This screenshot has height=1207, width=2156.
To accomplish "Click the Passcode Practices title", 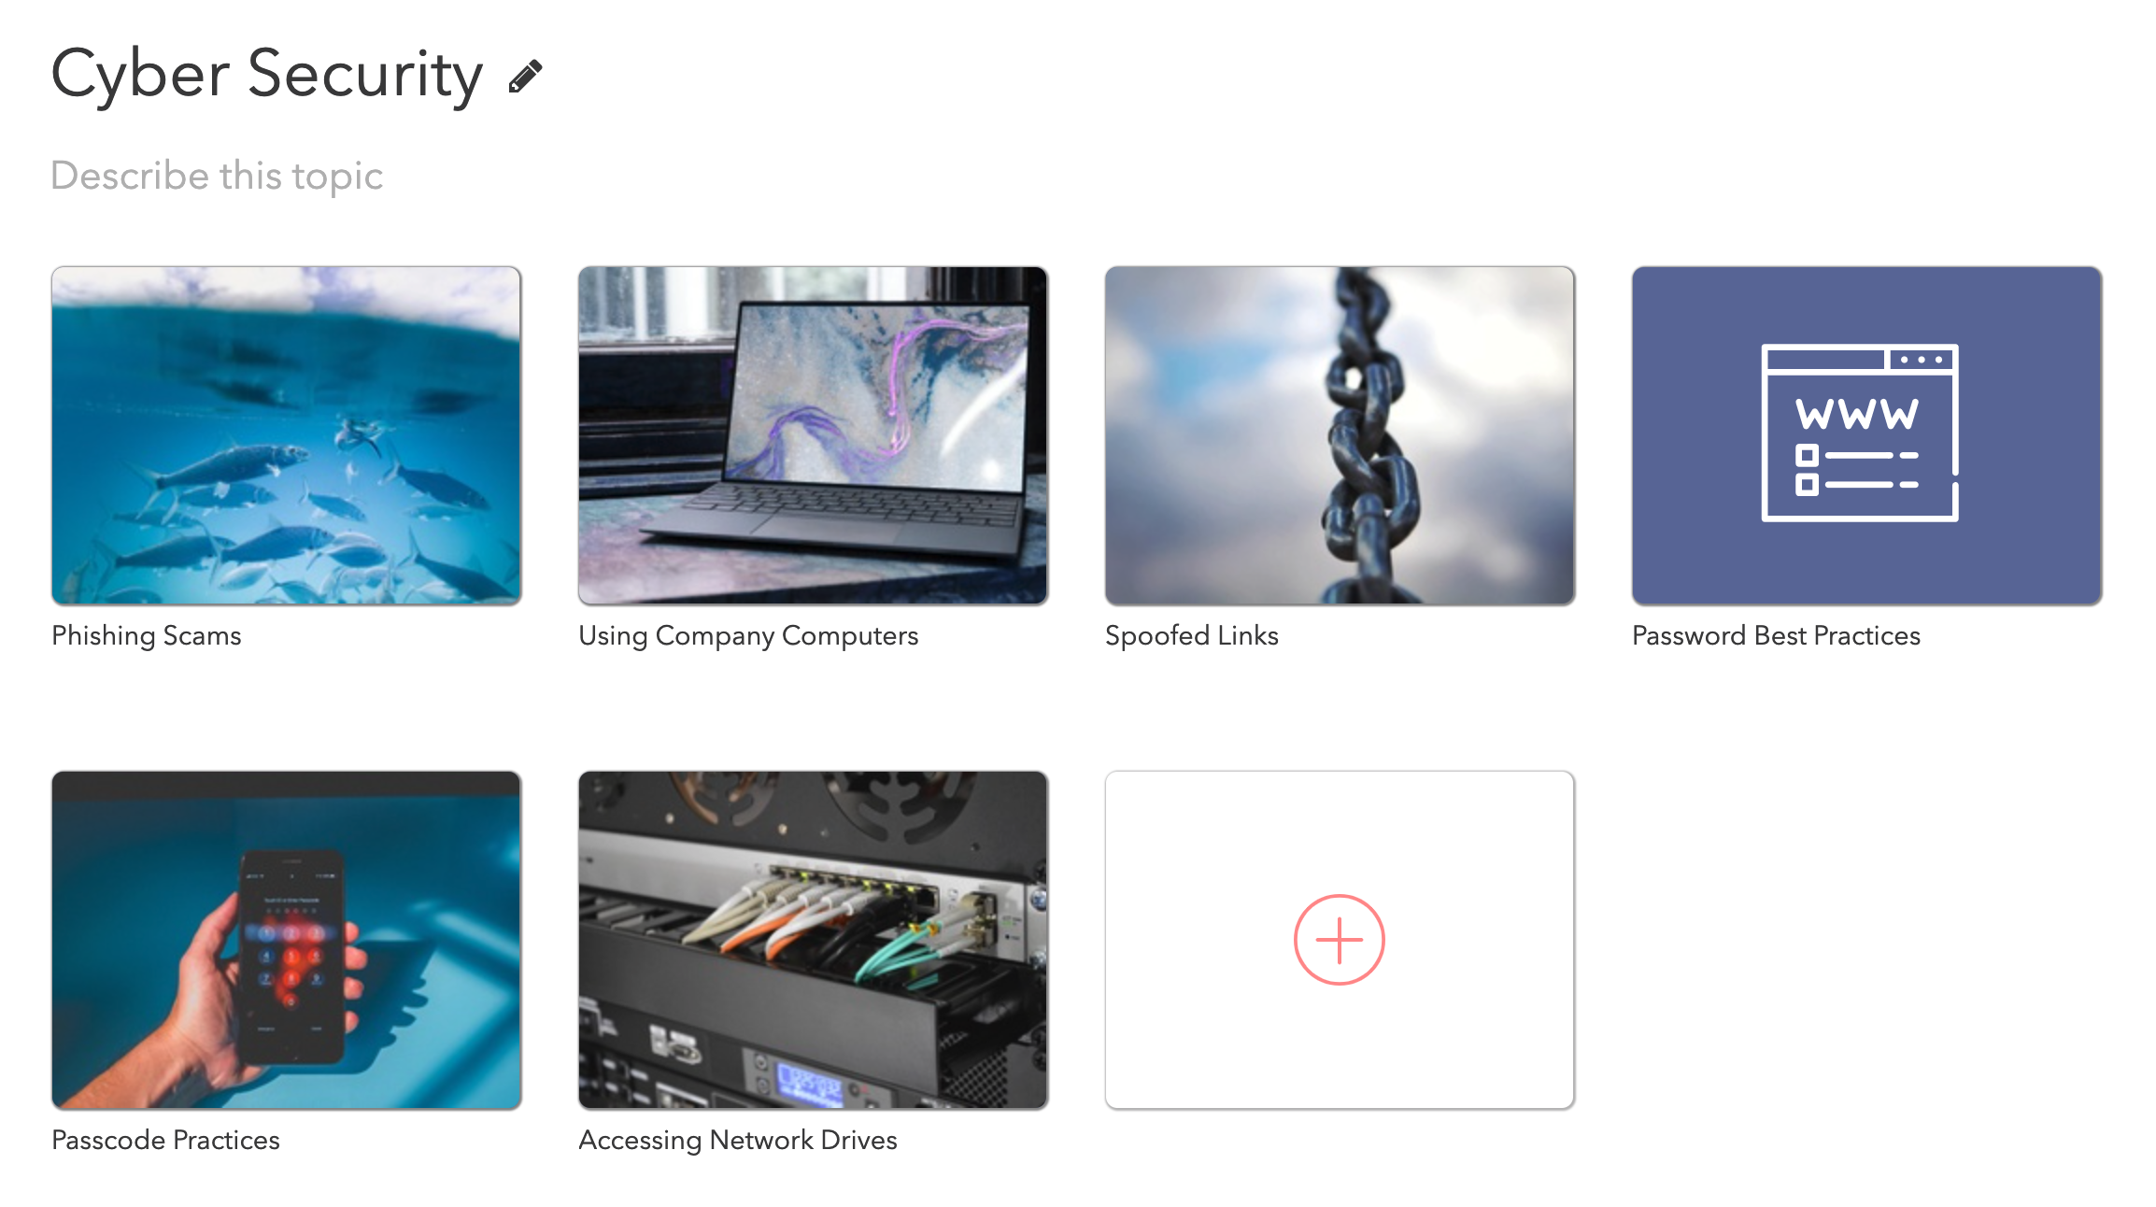I will point(165,1140).
